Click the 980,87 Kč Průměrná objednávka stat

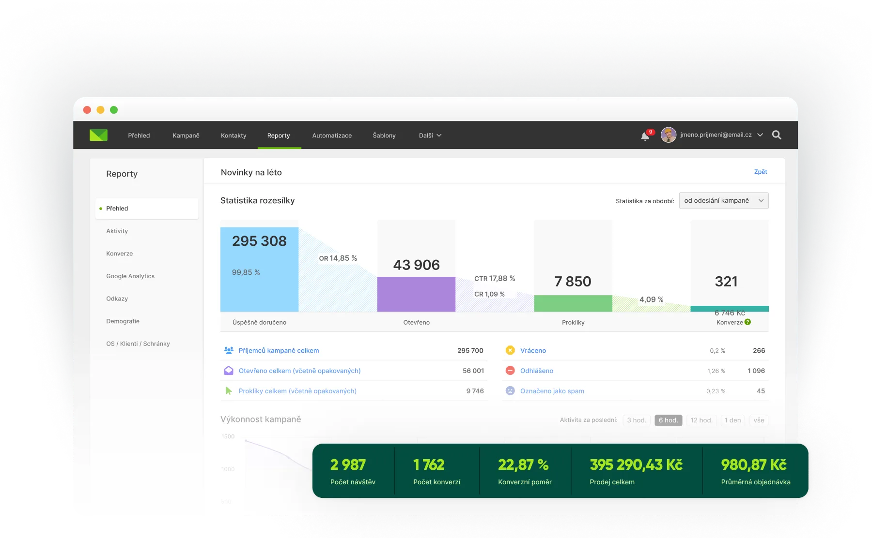(756, 471)
